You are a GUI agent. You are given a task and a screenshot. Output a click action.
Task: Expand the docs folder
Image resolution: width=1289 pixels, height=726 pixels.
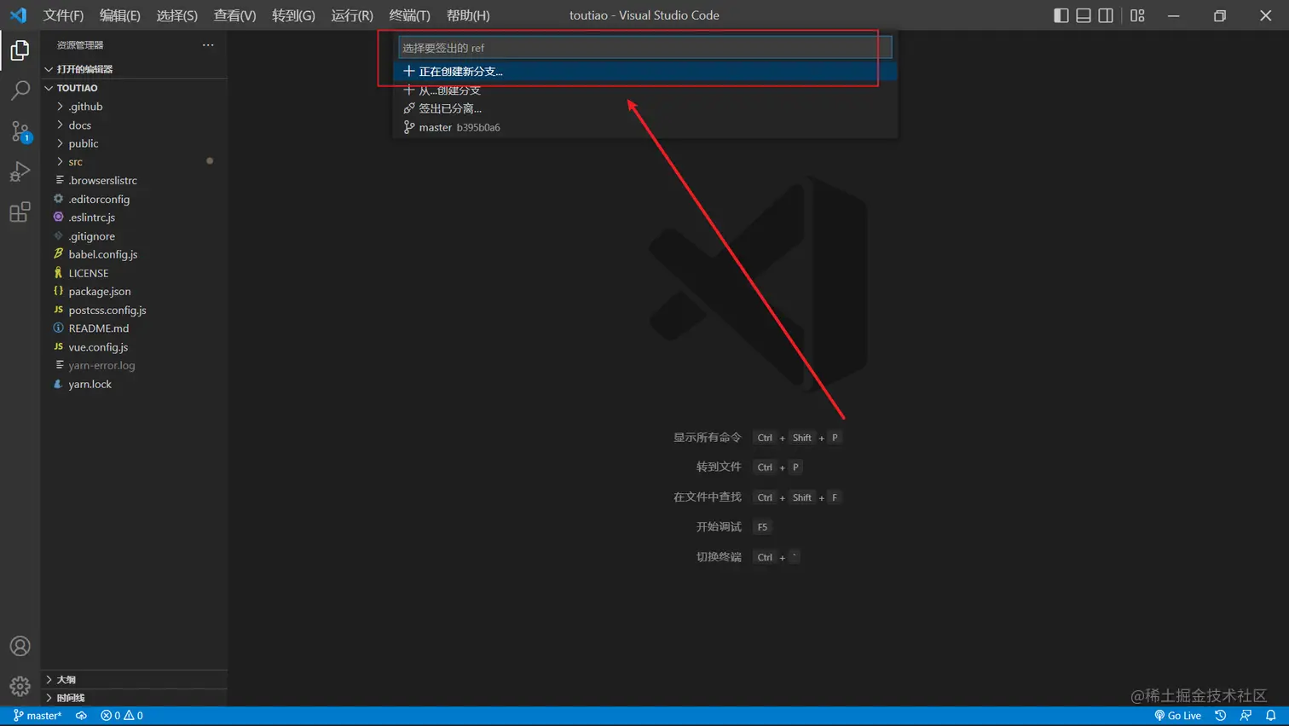[134, 125]
